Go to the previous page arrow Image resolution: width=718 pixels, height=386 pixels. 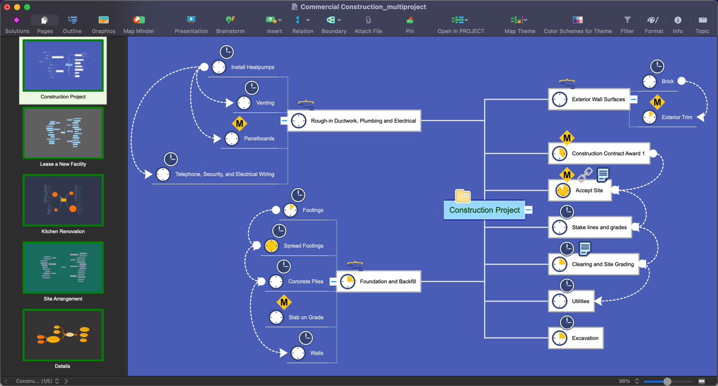(6, 381)
